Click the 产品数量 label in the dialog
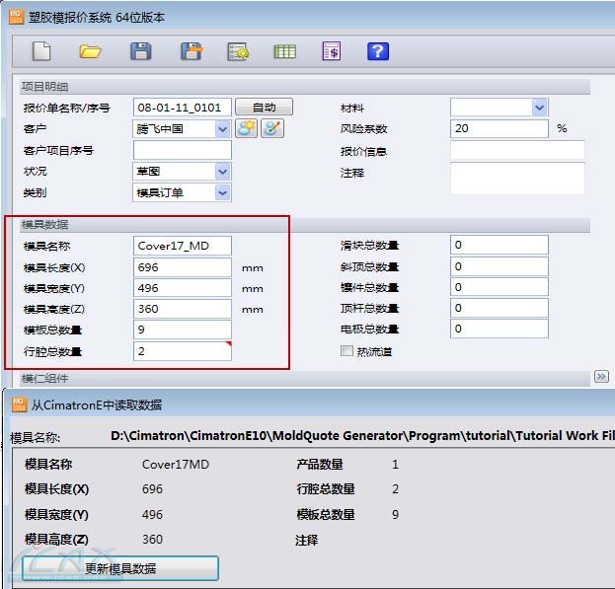 [x=320, y=465]
